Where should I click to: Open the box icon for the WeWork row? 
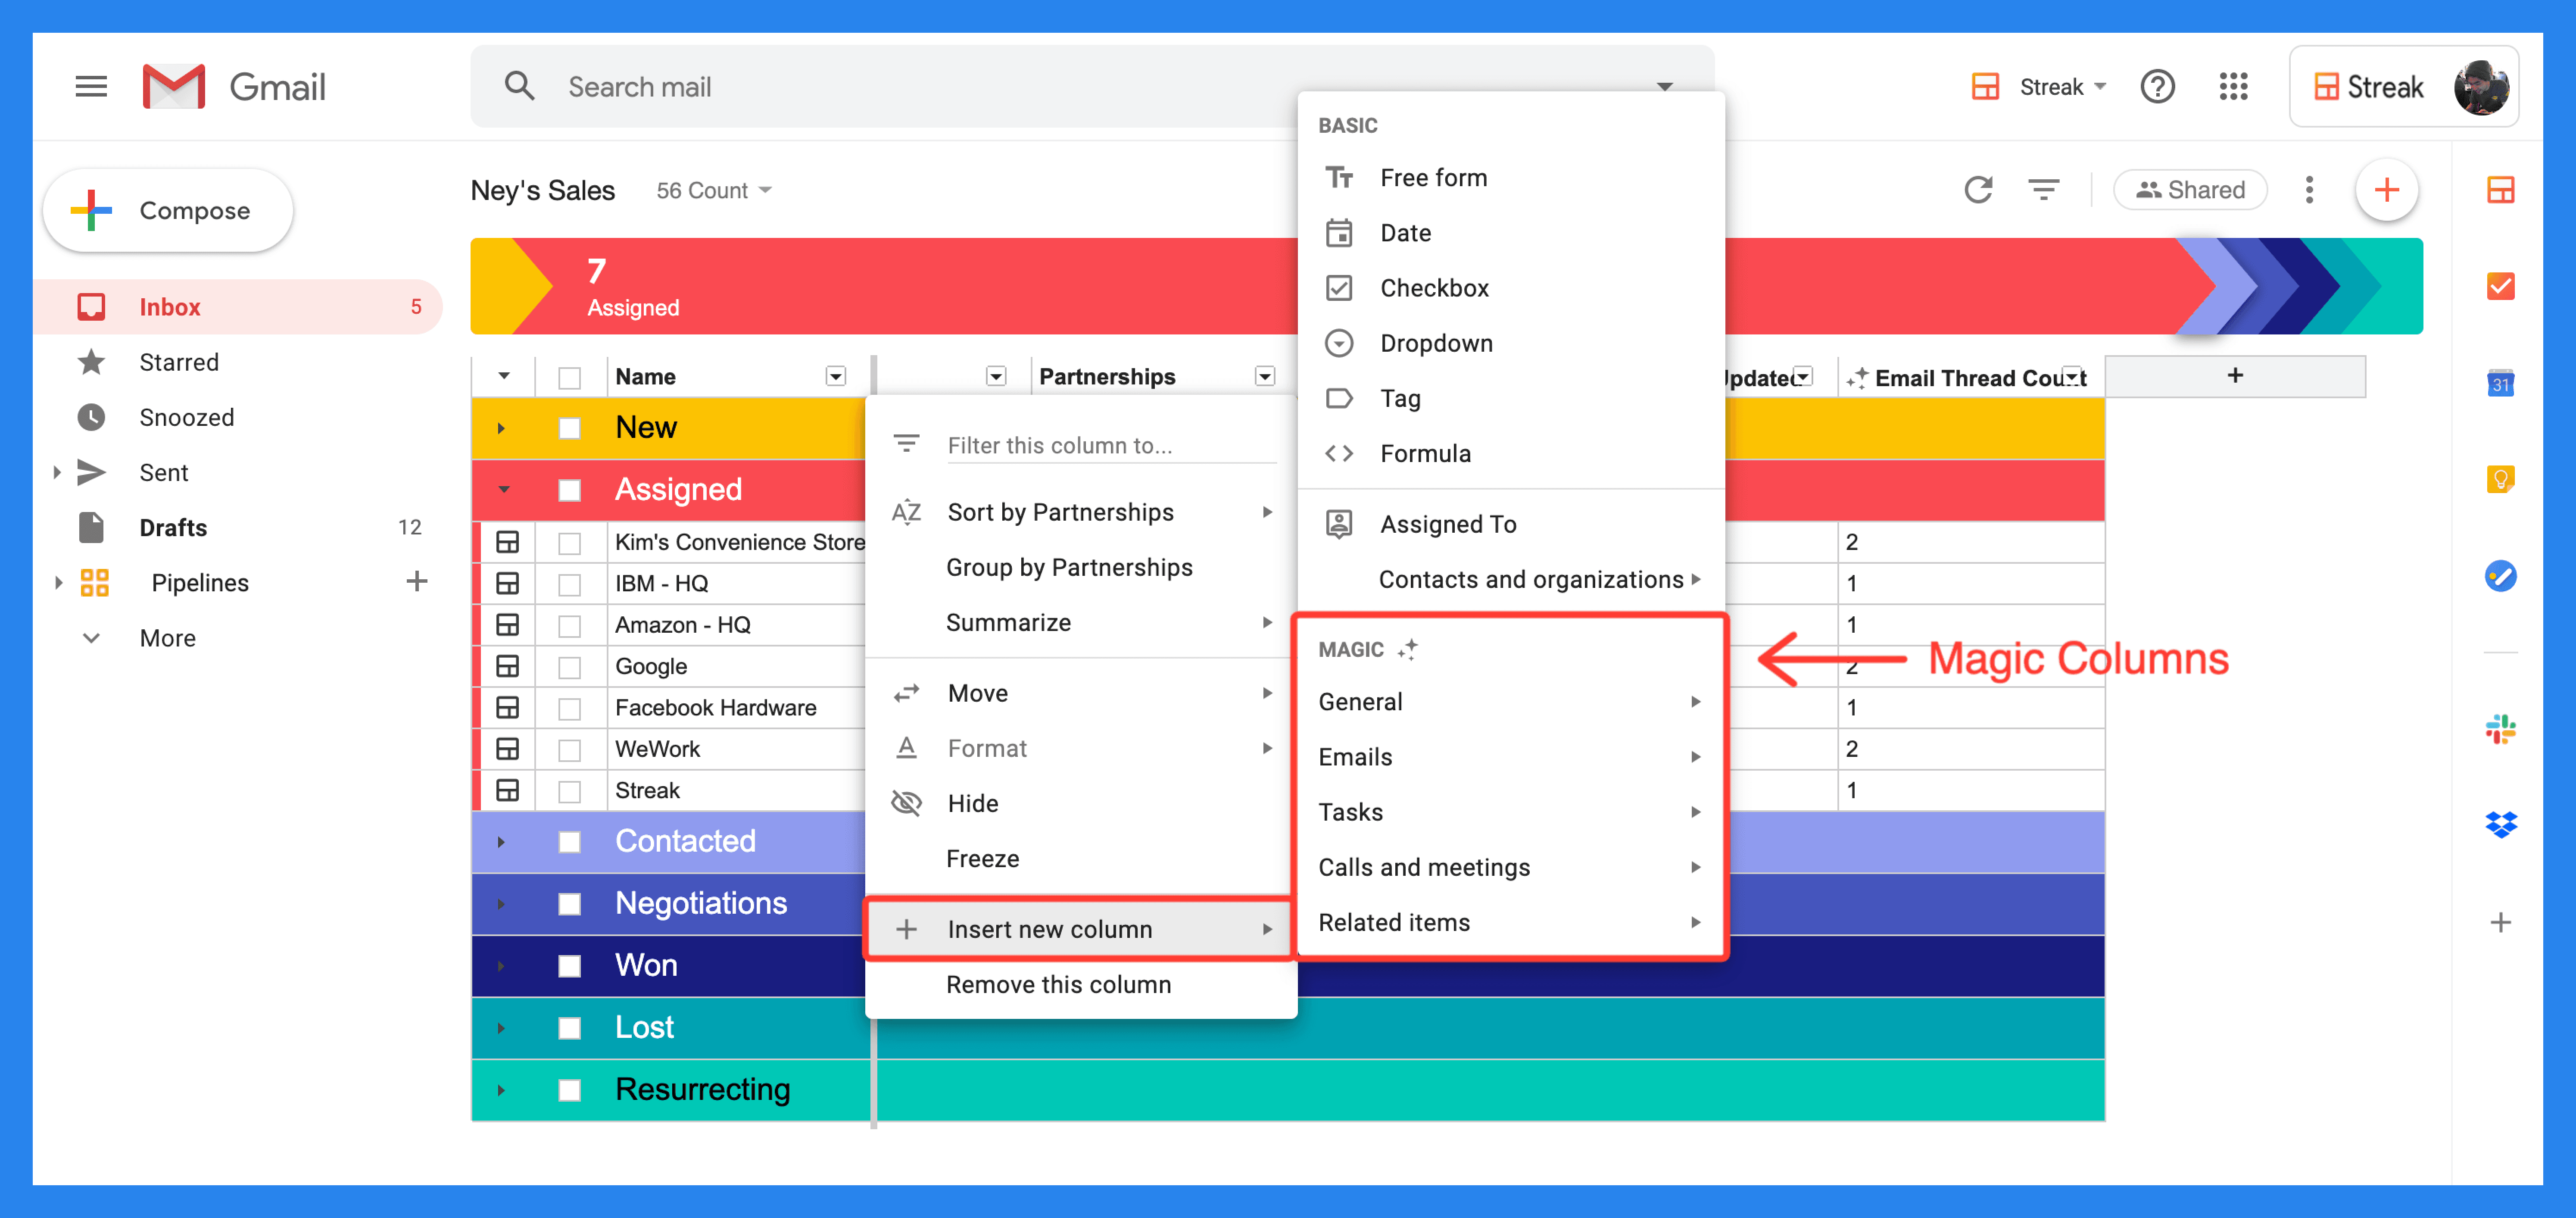click(x=507, y=749)
